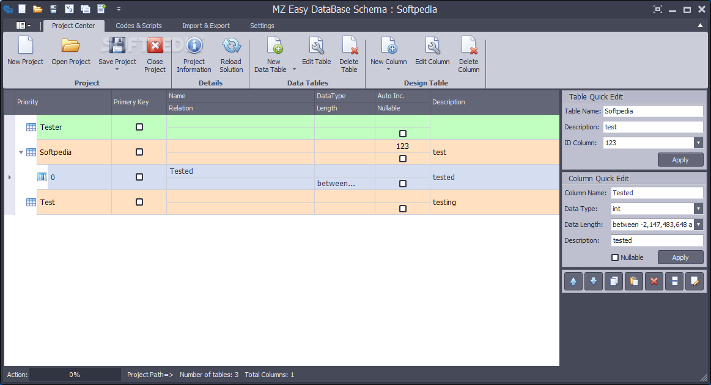
Task: Open the quick access customize dropdown
Action: coord(119,9)
